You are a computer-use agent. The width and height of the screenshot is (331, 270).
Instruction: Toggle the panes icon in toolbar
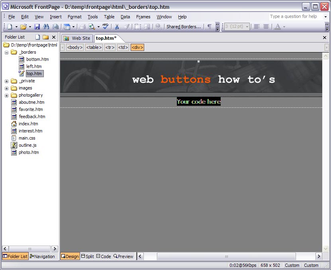67,27
